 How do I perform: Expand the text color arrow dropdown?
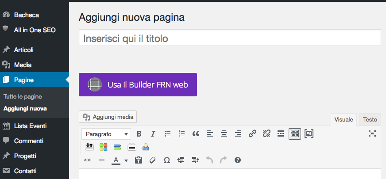pos(126,160)
